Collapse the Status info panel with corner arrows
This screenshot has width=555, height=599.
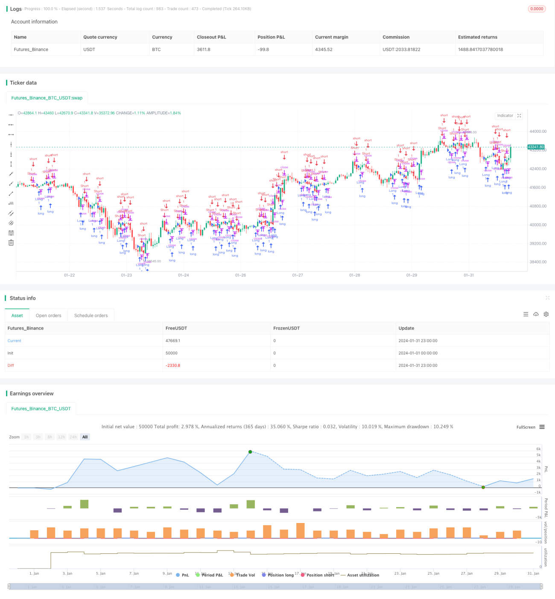click(x=547, y=298)
